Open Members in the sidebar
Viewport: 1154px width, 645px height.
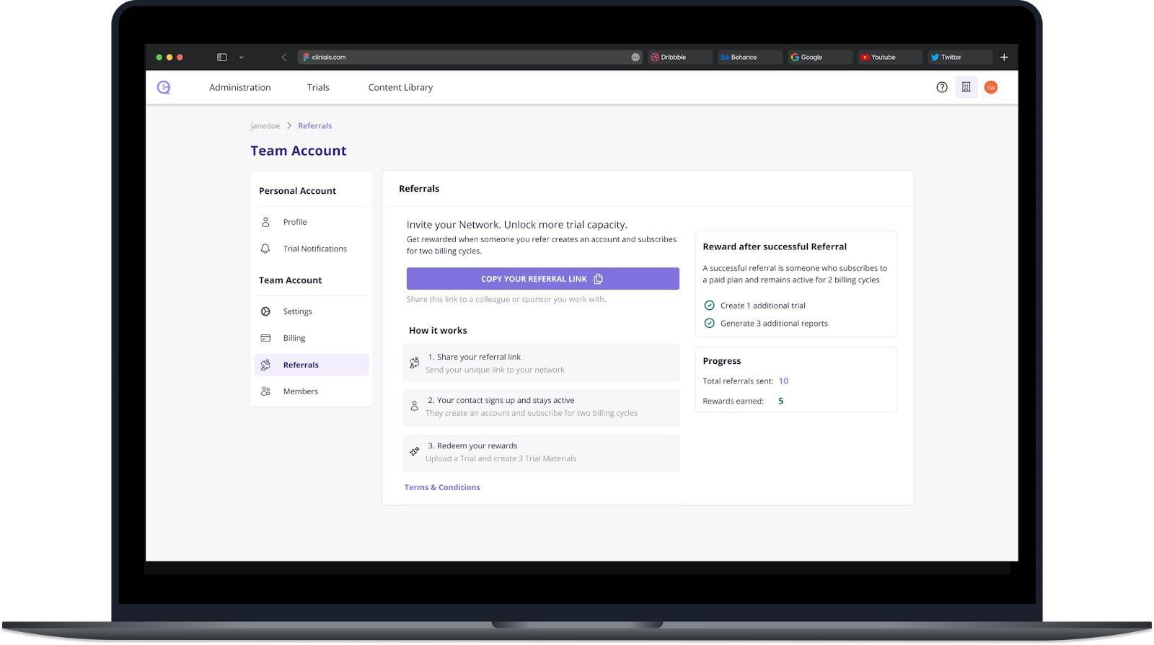(x=312, y=391)
